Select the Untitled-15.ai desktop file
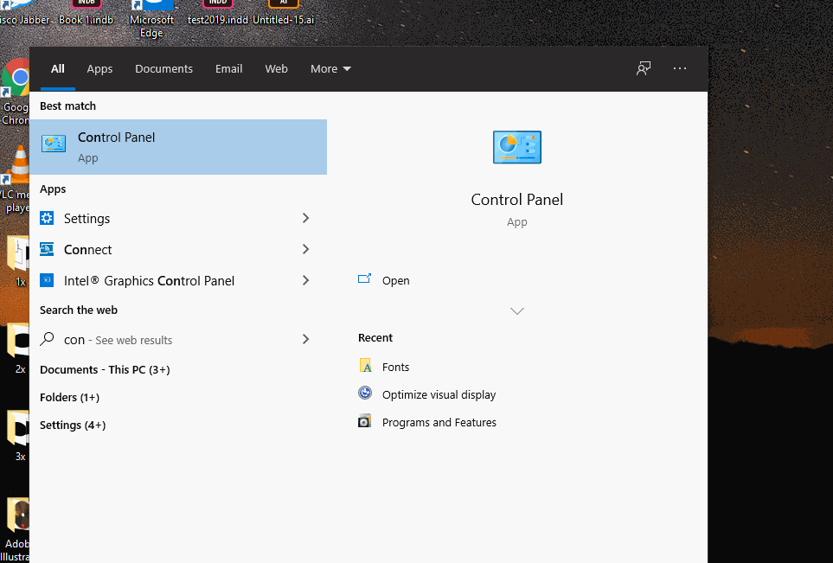This screenshot has width=833, height=563. pos(283,14)
